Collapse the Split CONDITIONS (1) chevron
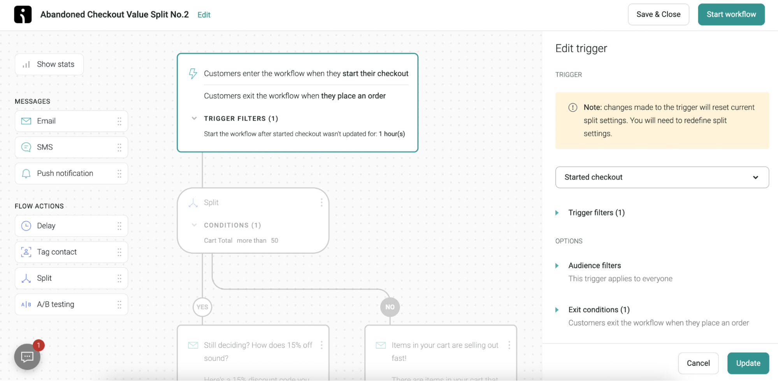This screenshot has width=778, height=381. click(194, 225)
